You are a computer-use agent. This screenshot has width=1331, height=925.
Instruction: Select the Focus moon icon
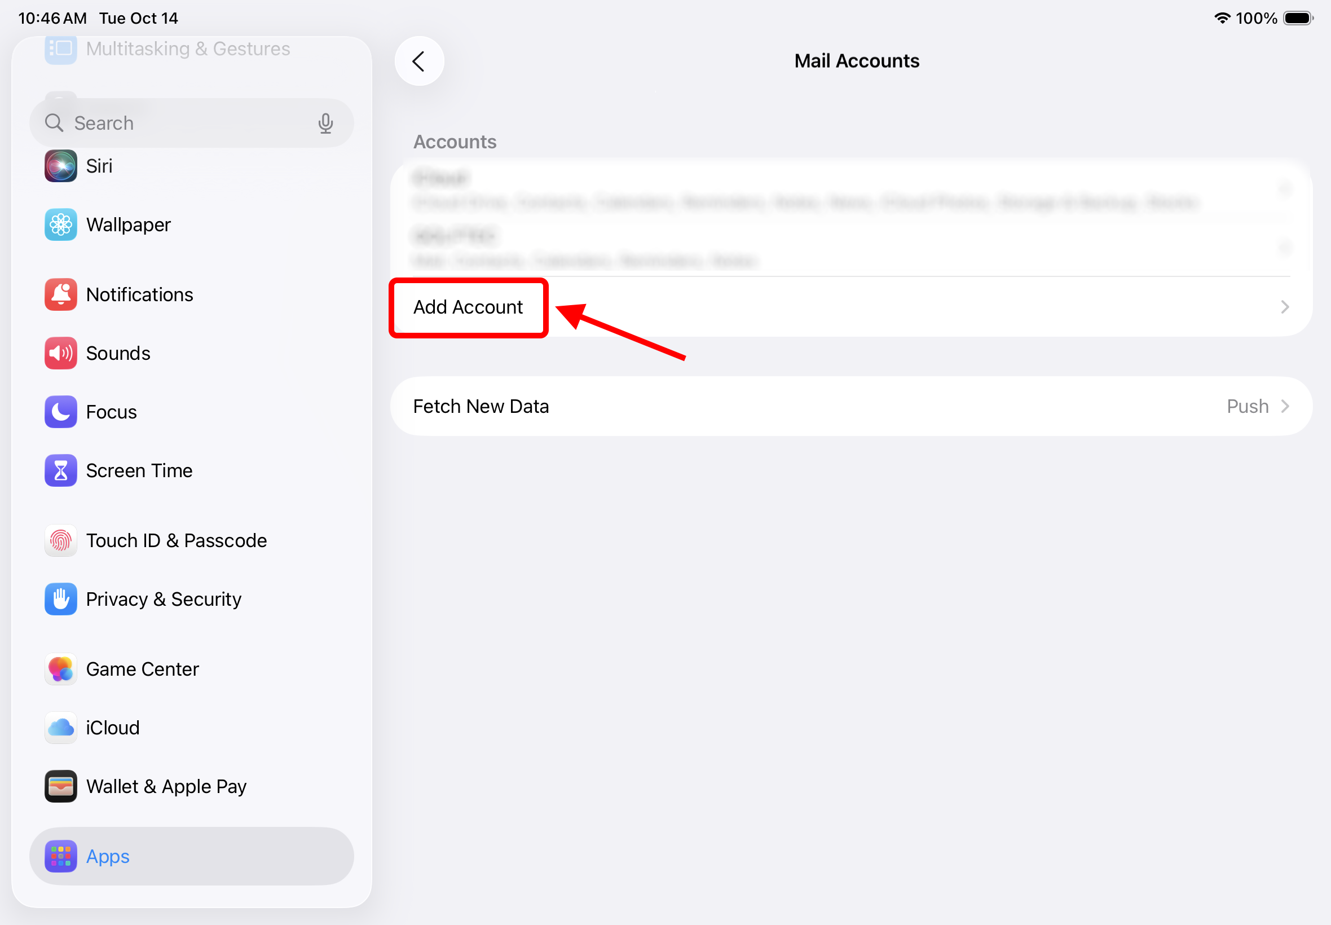60,412
